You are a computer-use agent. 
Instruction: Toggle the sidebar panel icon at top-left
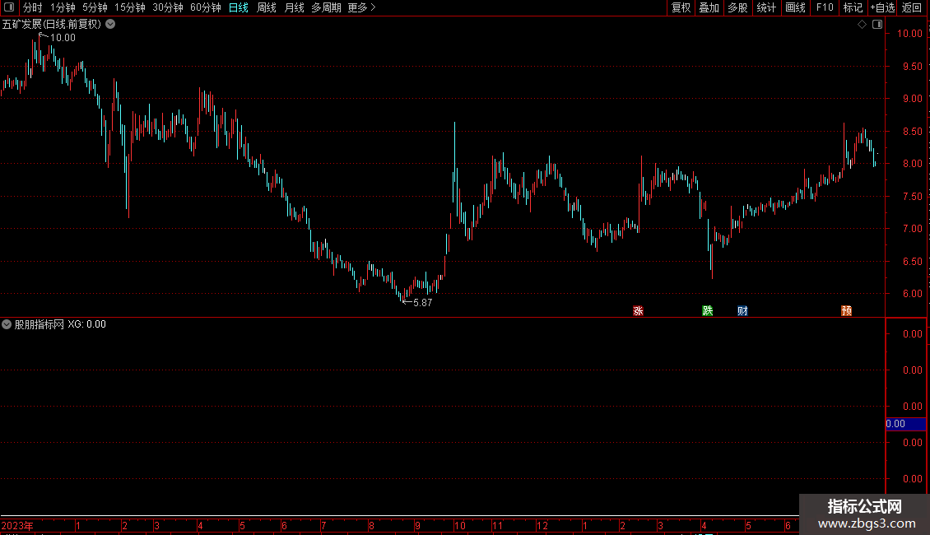tap(9, 7)
